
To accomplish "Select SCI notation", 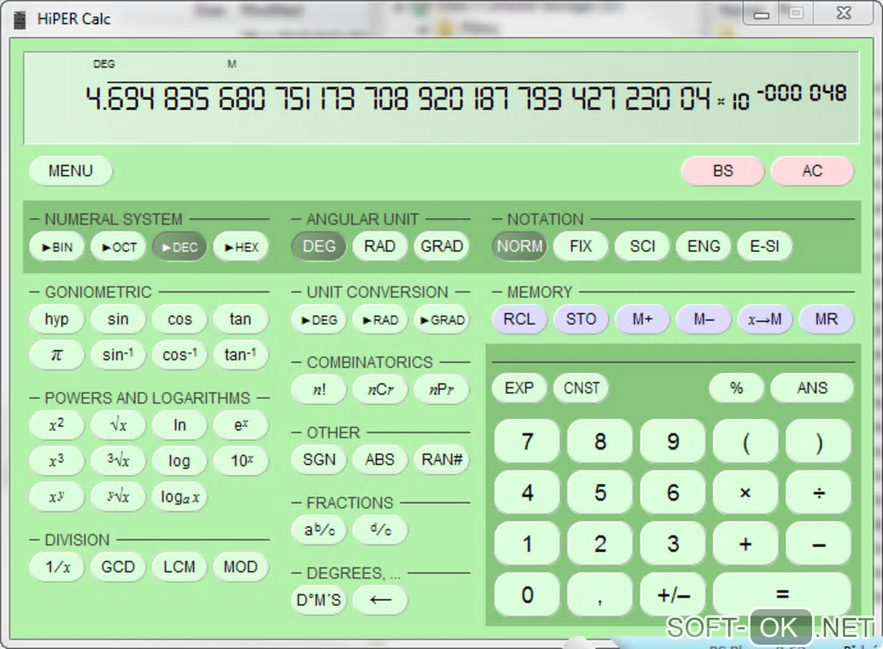I will tap(642, 246).
